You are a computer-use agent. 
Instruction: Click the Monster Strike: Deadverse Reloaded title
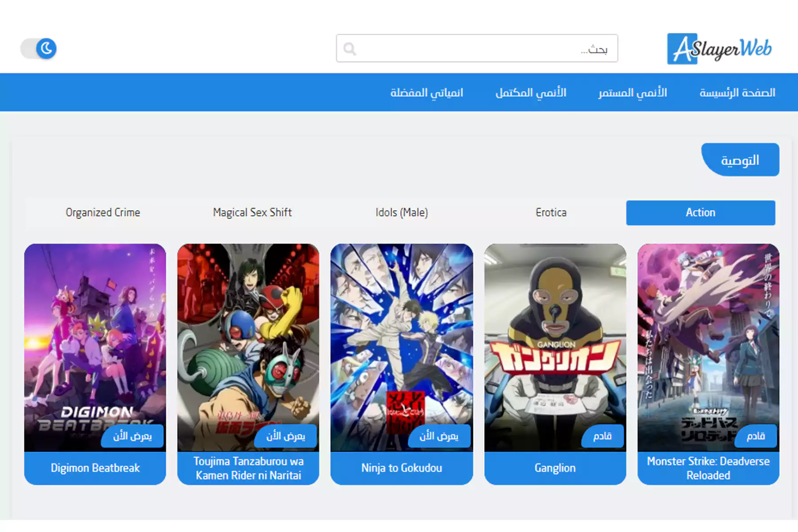coord(708,468)
